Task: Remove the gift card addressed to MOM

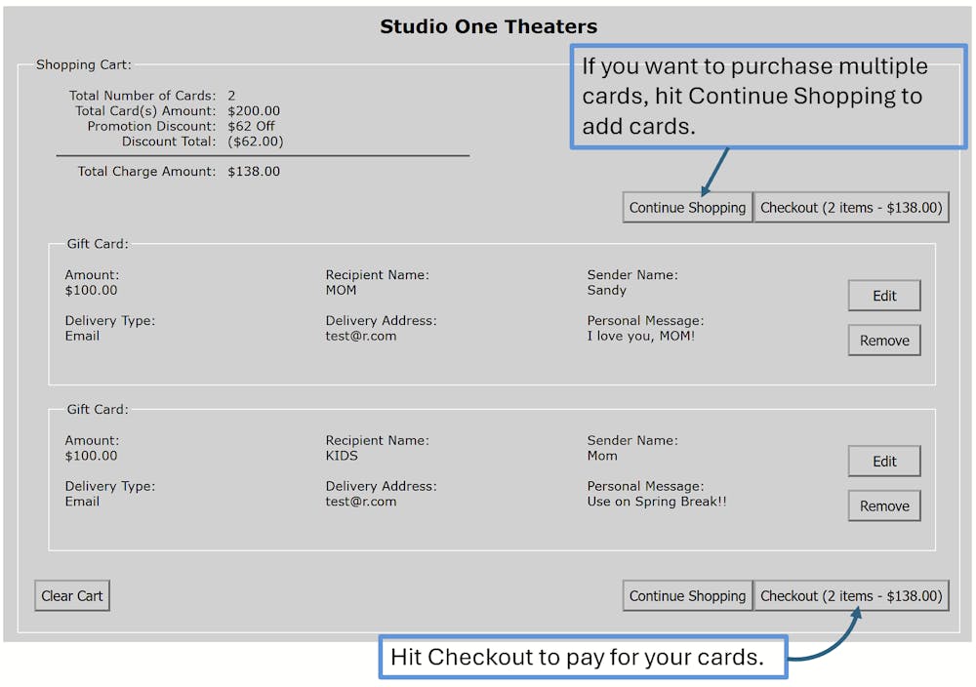Action: (x=883, y=341)
